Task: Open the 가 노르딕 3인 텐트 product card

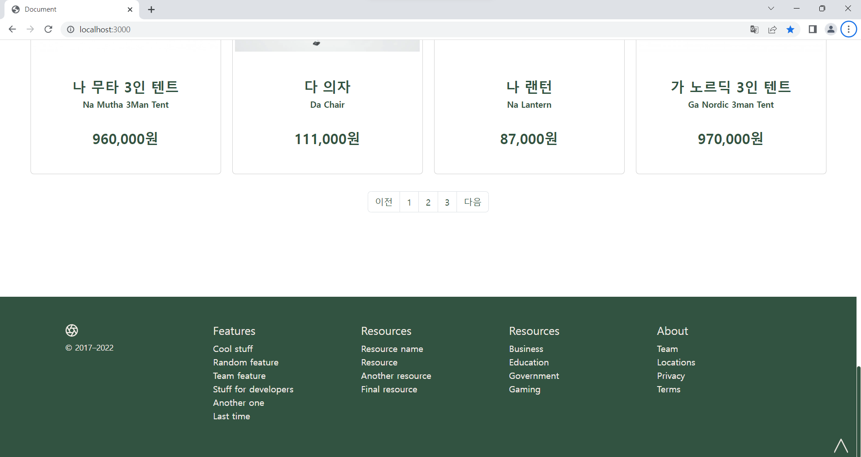Action: pyautogui.click(x=731, y=107)
